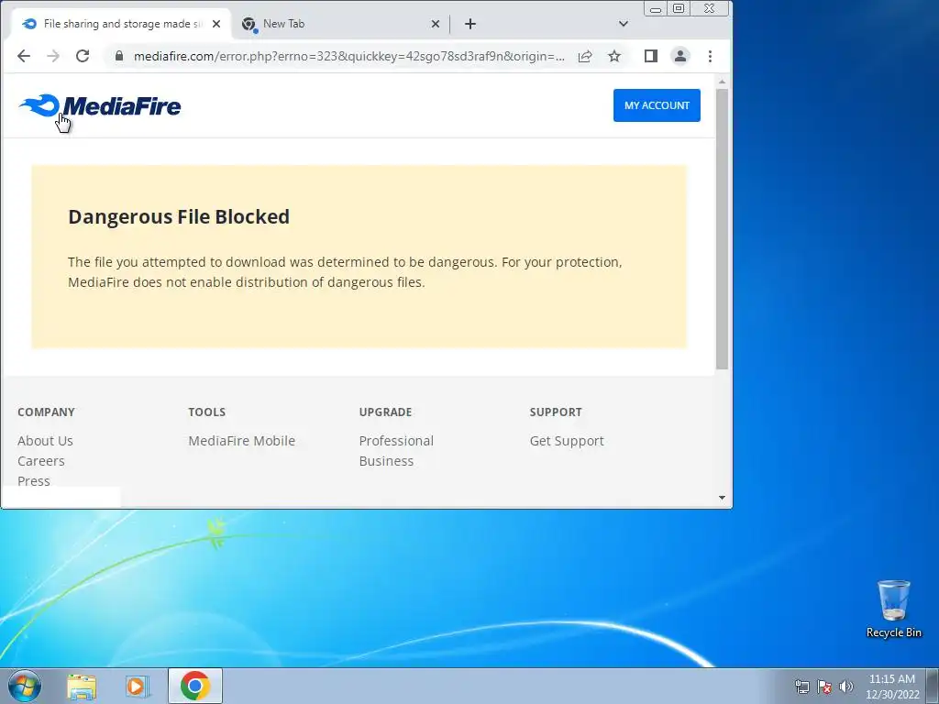Bookmark this page with the star icon
939x704 pixels.
[614, 56]
